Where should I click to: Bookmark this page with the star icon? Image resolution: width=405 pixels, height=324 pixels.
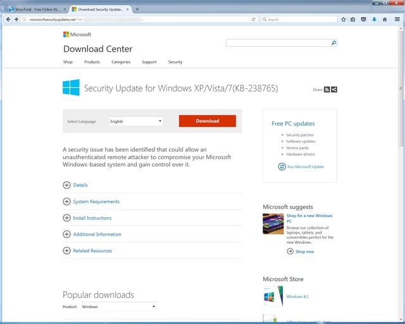344,20
